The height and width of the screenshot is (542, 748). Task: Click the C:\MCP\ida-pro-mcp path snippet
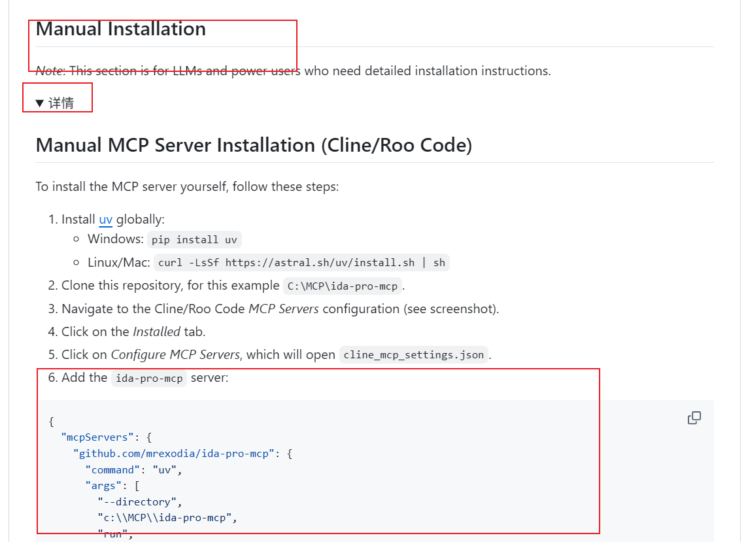coord(343,286)
